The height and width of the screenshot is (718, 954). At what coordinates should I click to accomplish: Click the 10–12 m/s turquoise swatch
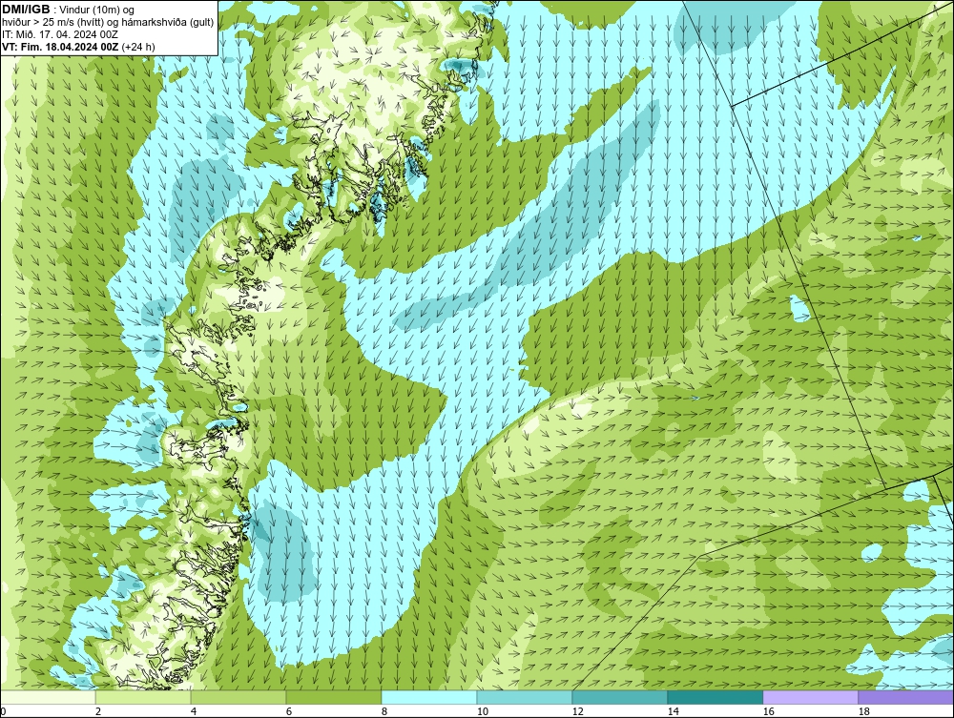click(x=525, y=697)
